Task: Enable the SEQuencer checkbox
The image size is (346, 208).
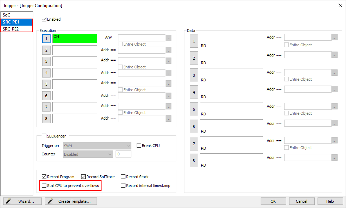Action: click(x=44, y=136)
